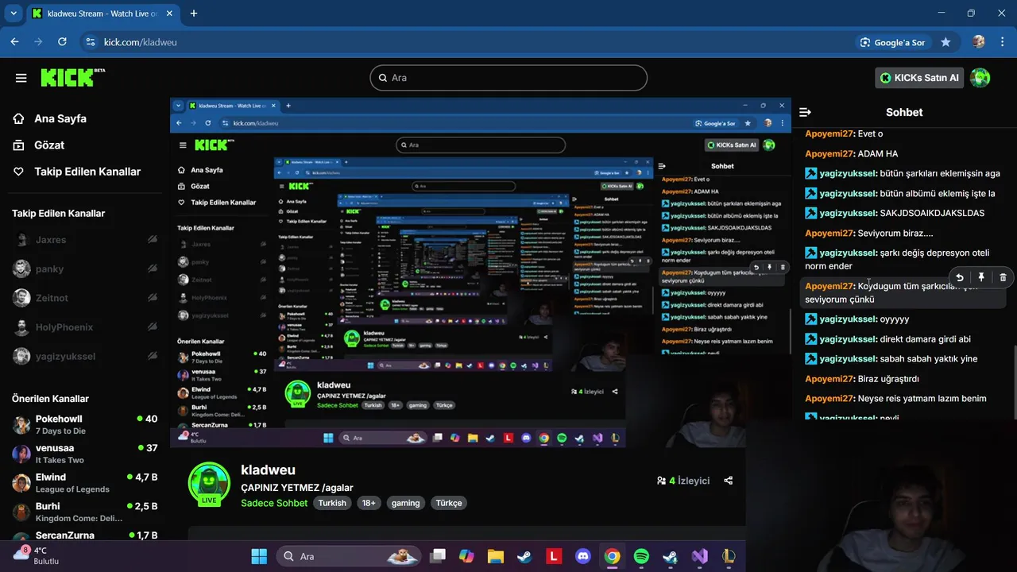This screenshot has height=572, width=1017.
Task: Open League of Legends from the taskbar
Action: click(x=729, y=556)
